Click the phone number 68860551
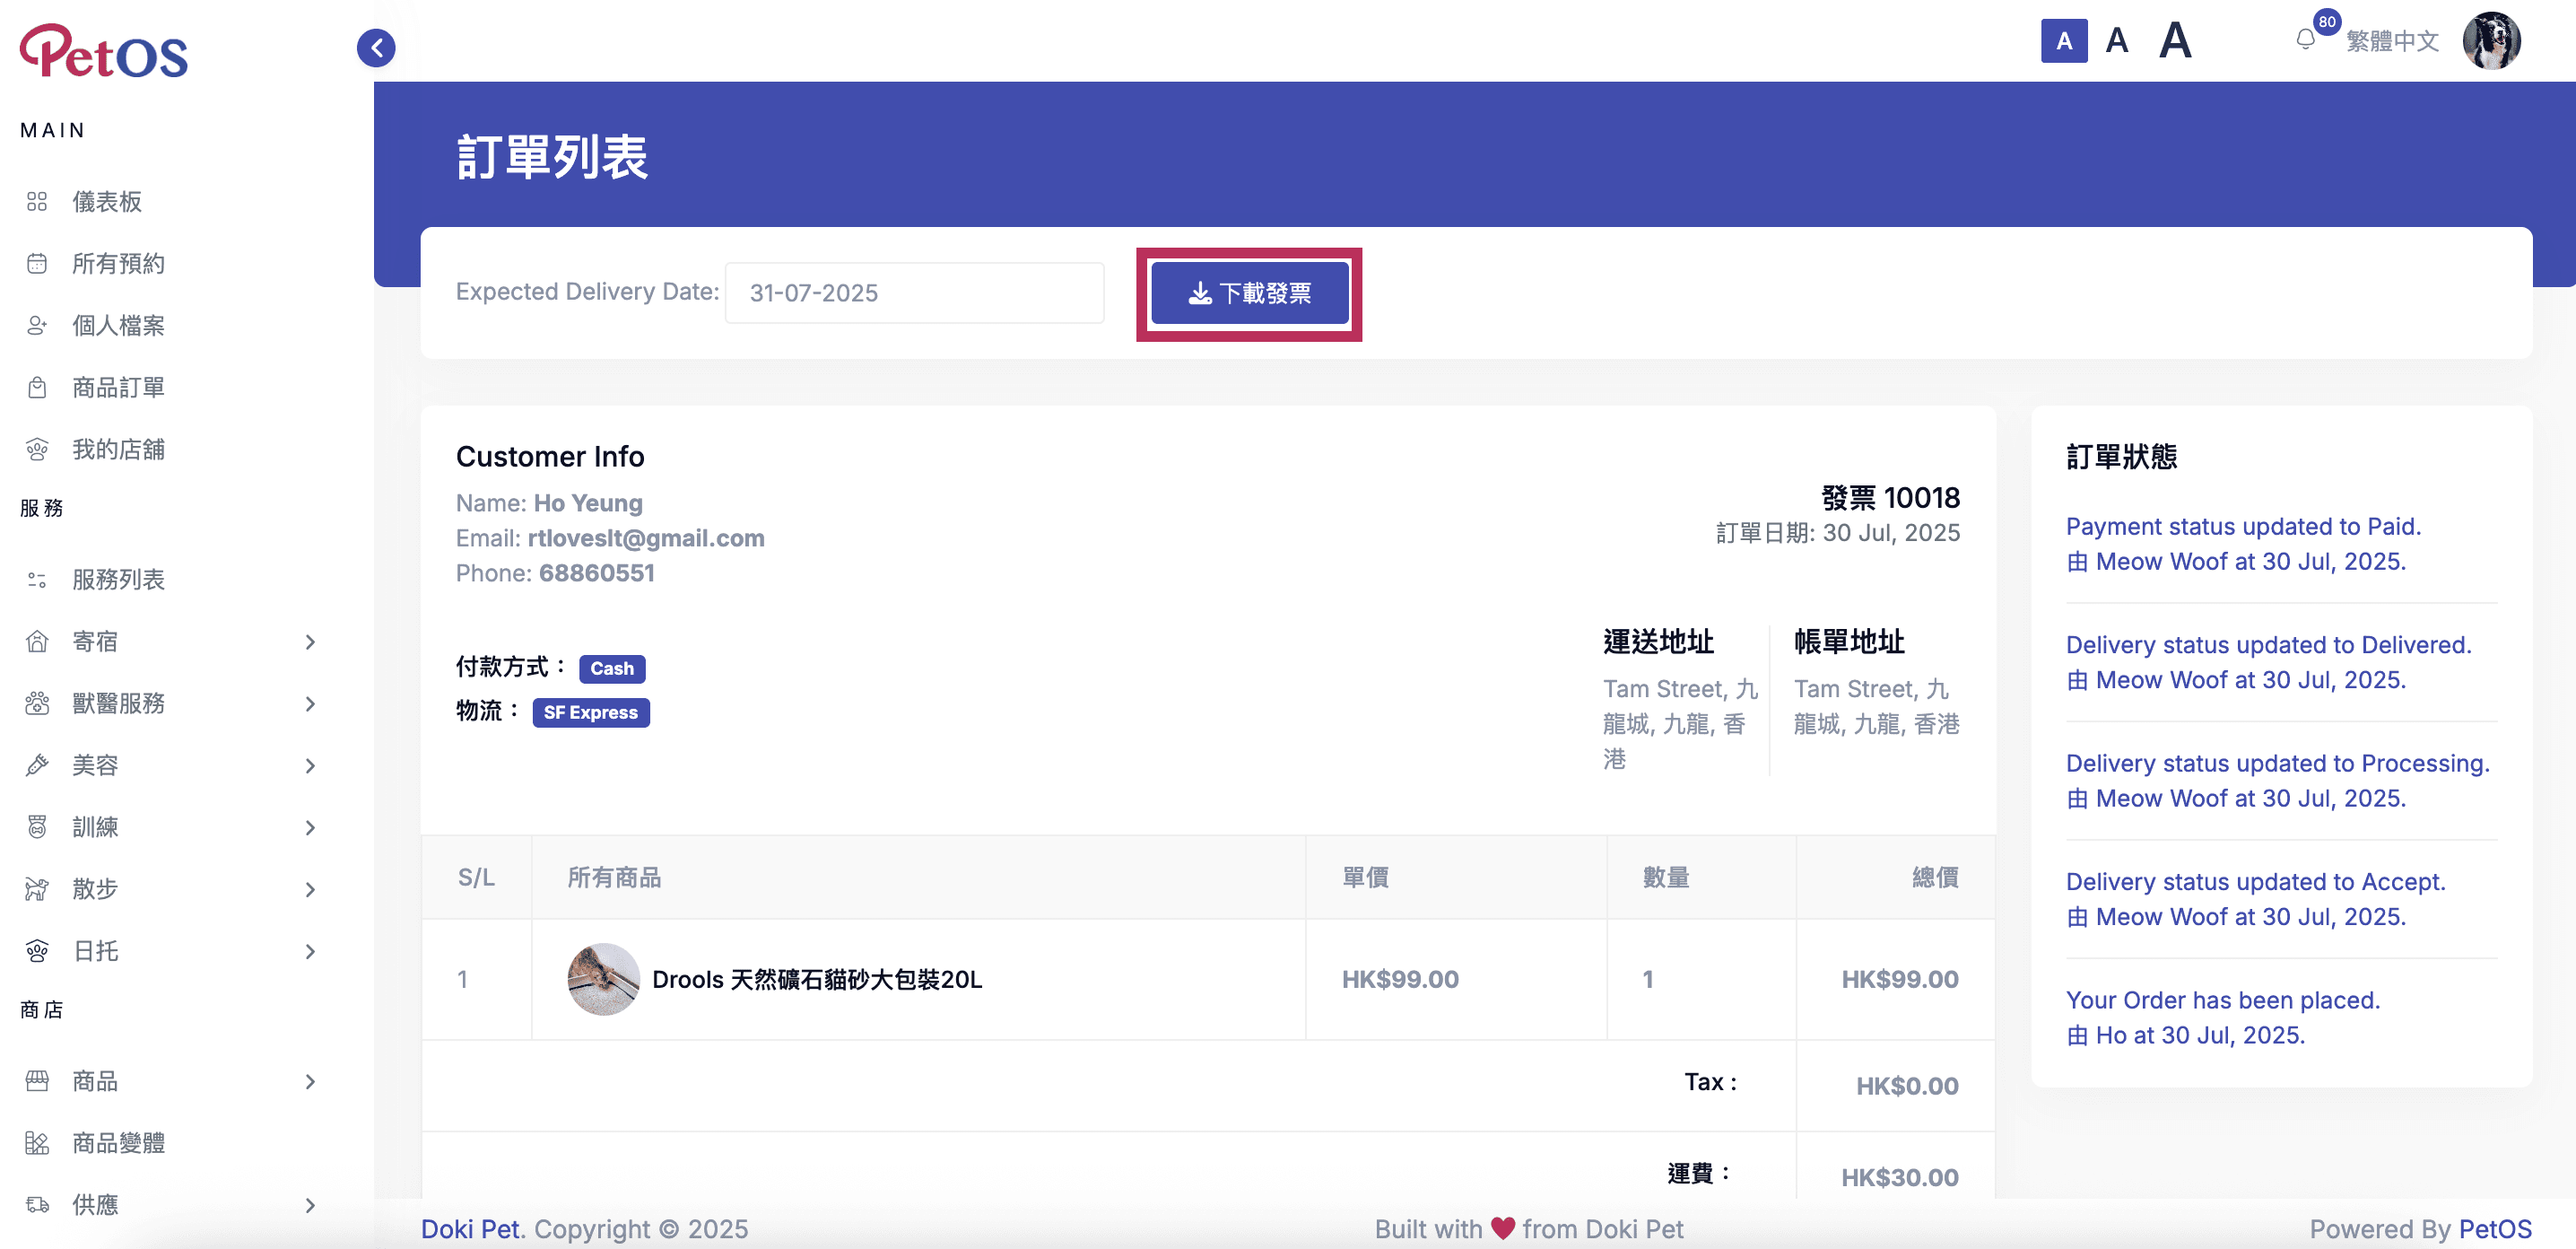This screenshot has width=2576, height=1249. tap(597, 573)
